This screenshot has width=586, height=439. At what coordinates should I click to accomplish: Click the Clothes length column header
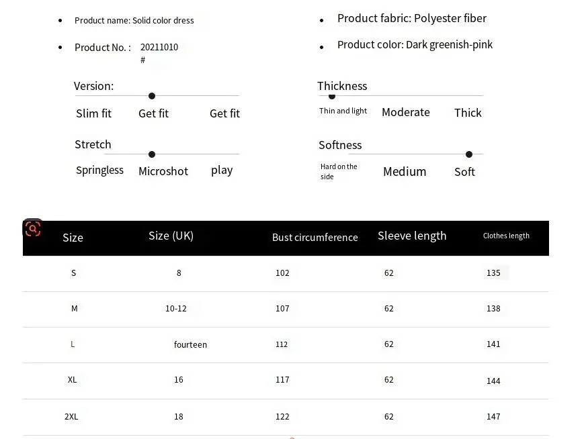click(x=506, y=236)
